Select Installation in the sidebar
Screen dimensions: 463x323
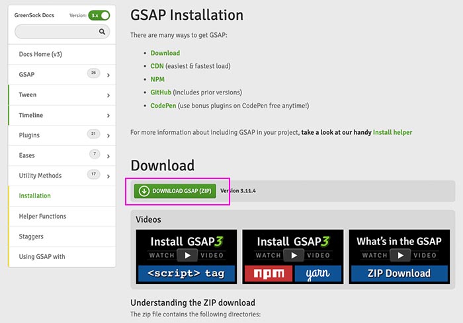tap(35, 196)
